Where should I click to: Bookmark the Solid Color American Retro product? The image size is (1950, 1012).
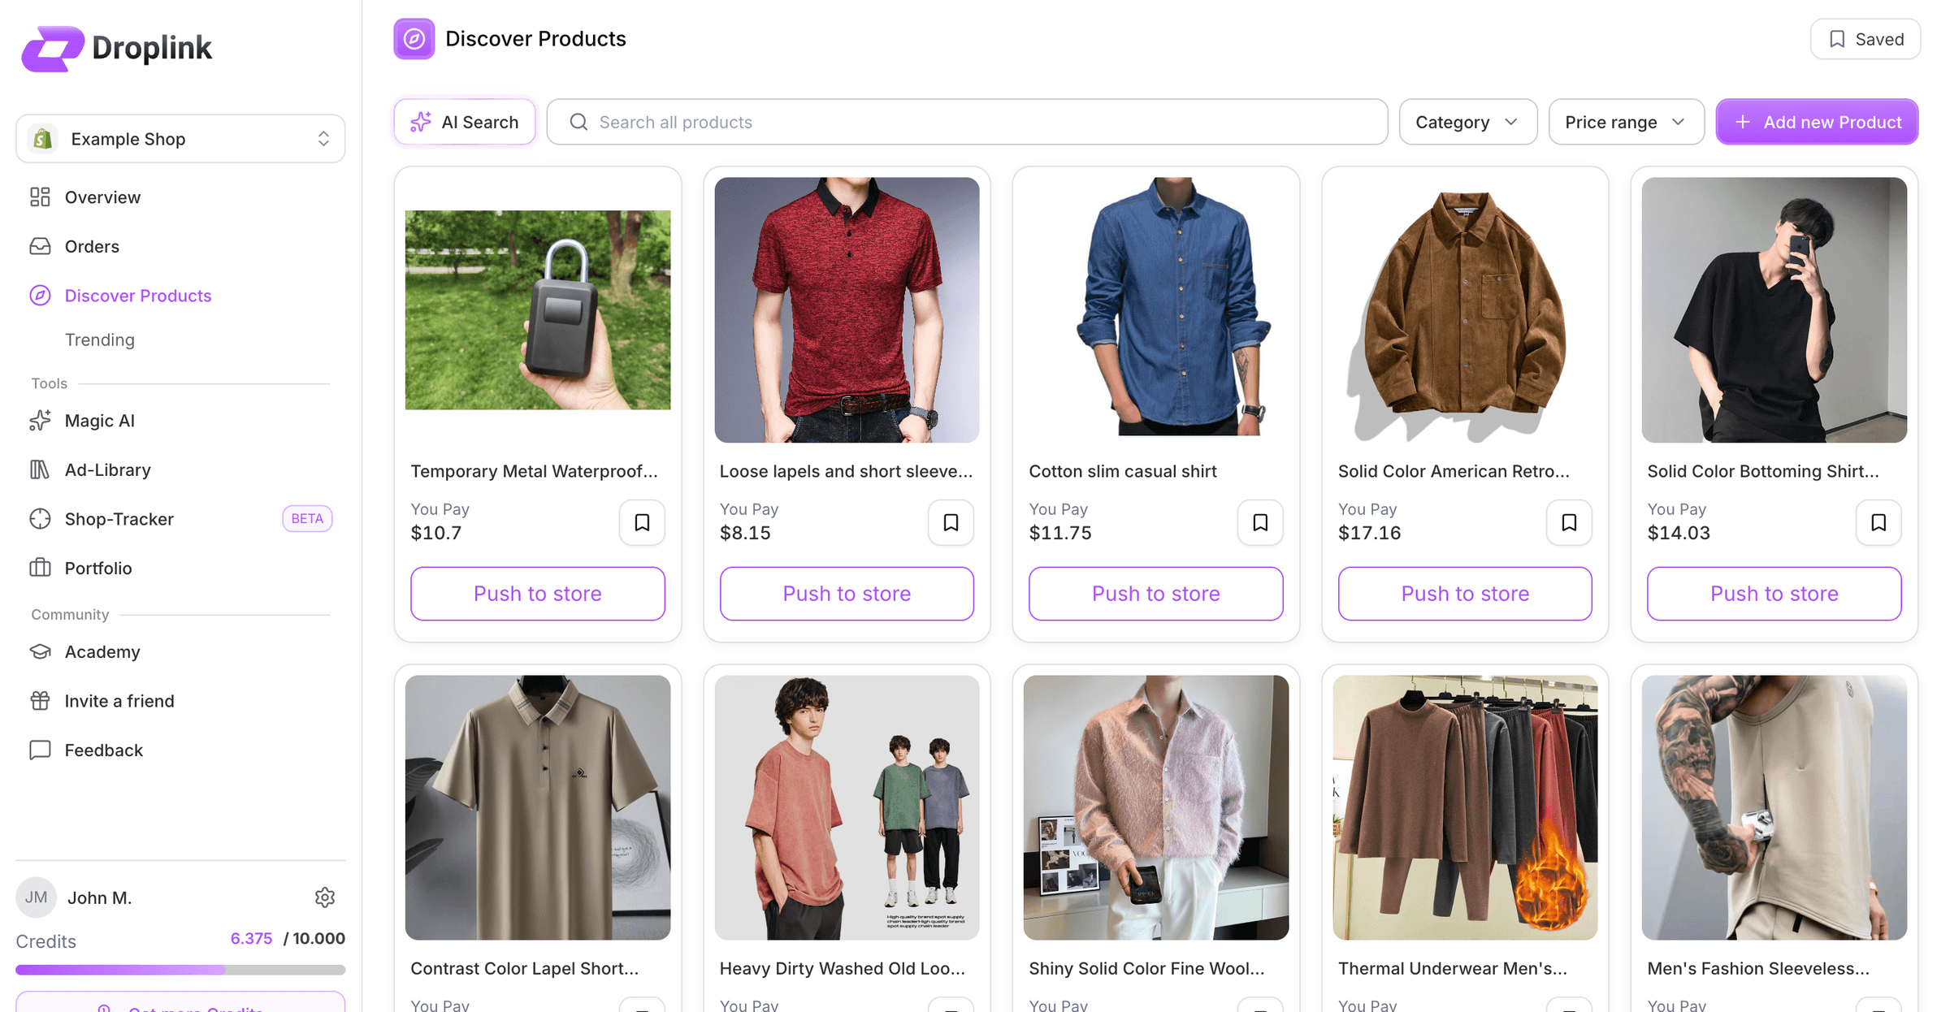click(1569, 522)
